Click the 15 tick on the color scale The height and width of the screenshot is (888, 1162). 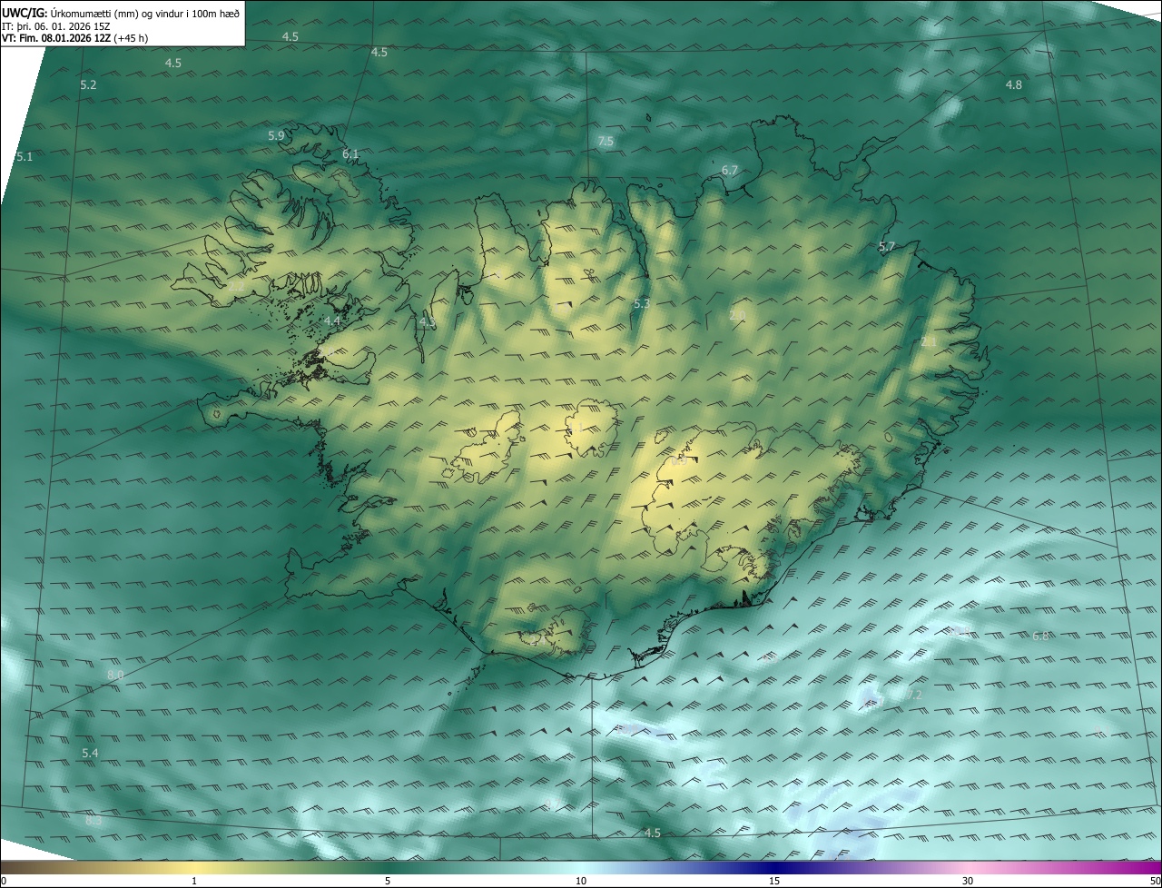coord(774,881)
